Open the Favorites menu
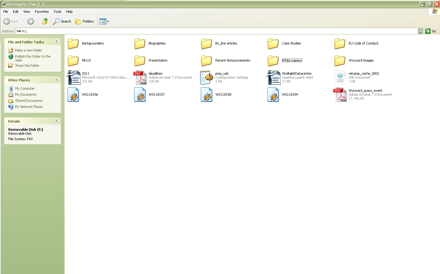 point(42,12)
